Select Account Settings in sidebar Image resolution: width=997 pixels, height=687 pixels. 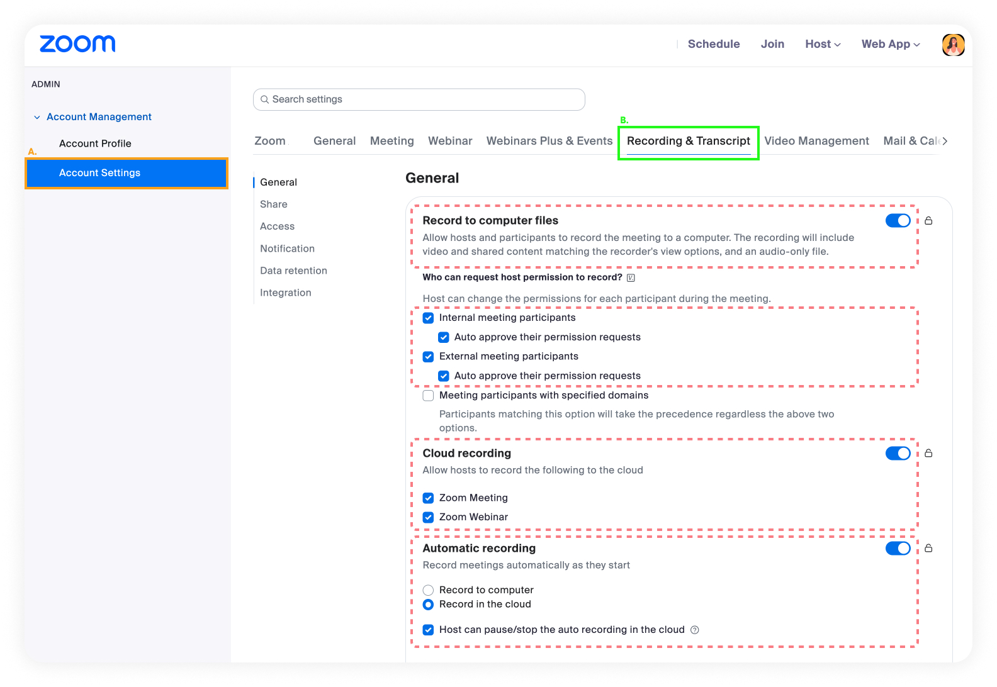127,173
